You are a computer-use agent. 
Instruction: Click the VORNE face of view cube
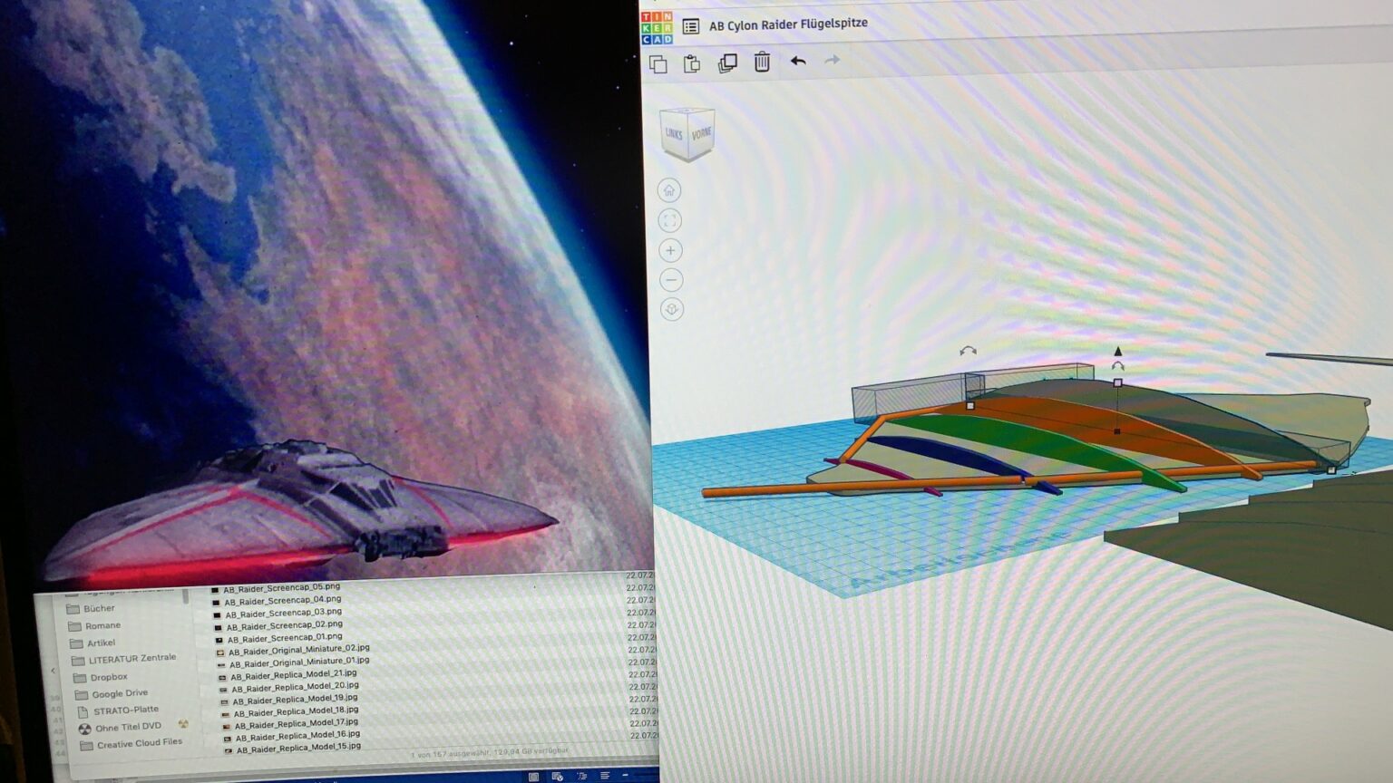701,134
